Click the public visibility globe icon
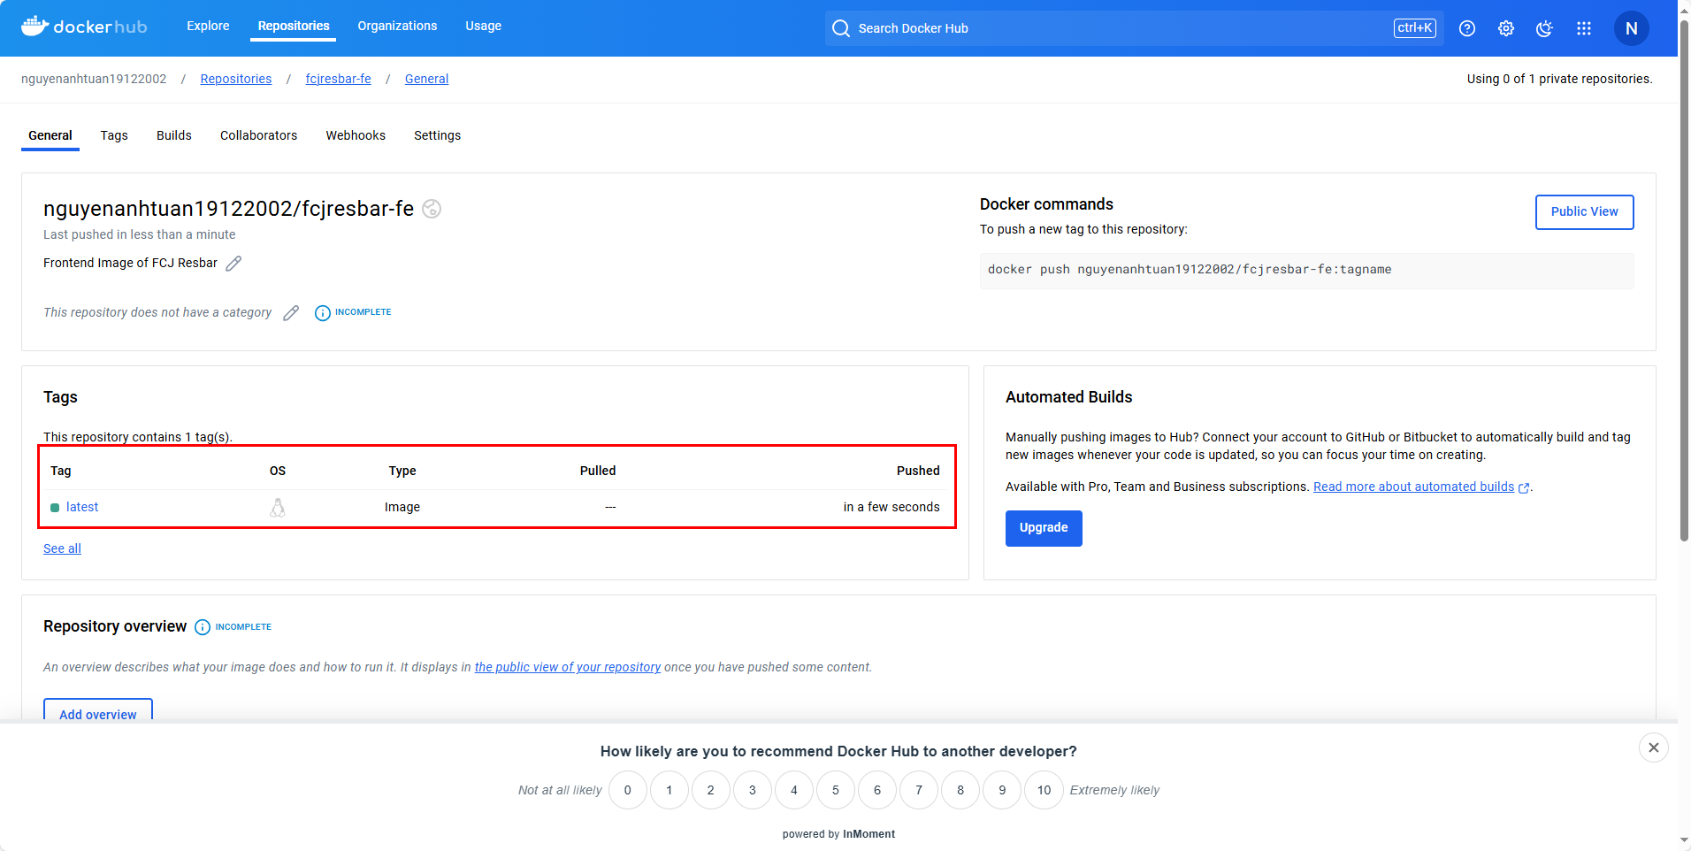 (x=432, y=209)
